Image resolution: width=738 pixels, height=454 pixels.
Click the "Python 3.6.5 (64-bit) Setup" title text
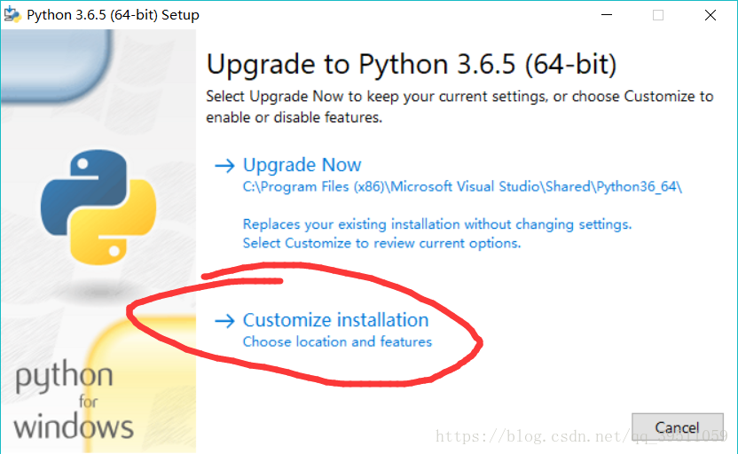[113, 14]
